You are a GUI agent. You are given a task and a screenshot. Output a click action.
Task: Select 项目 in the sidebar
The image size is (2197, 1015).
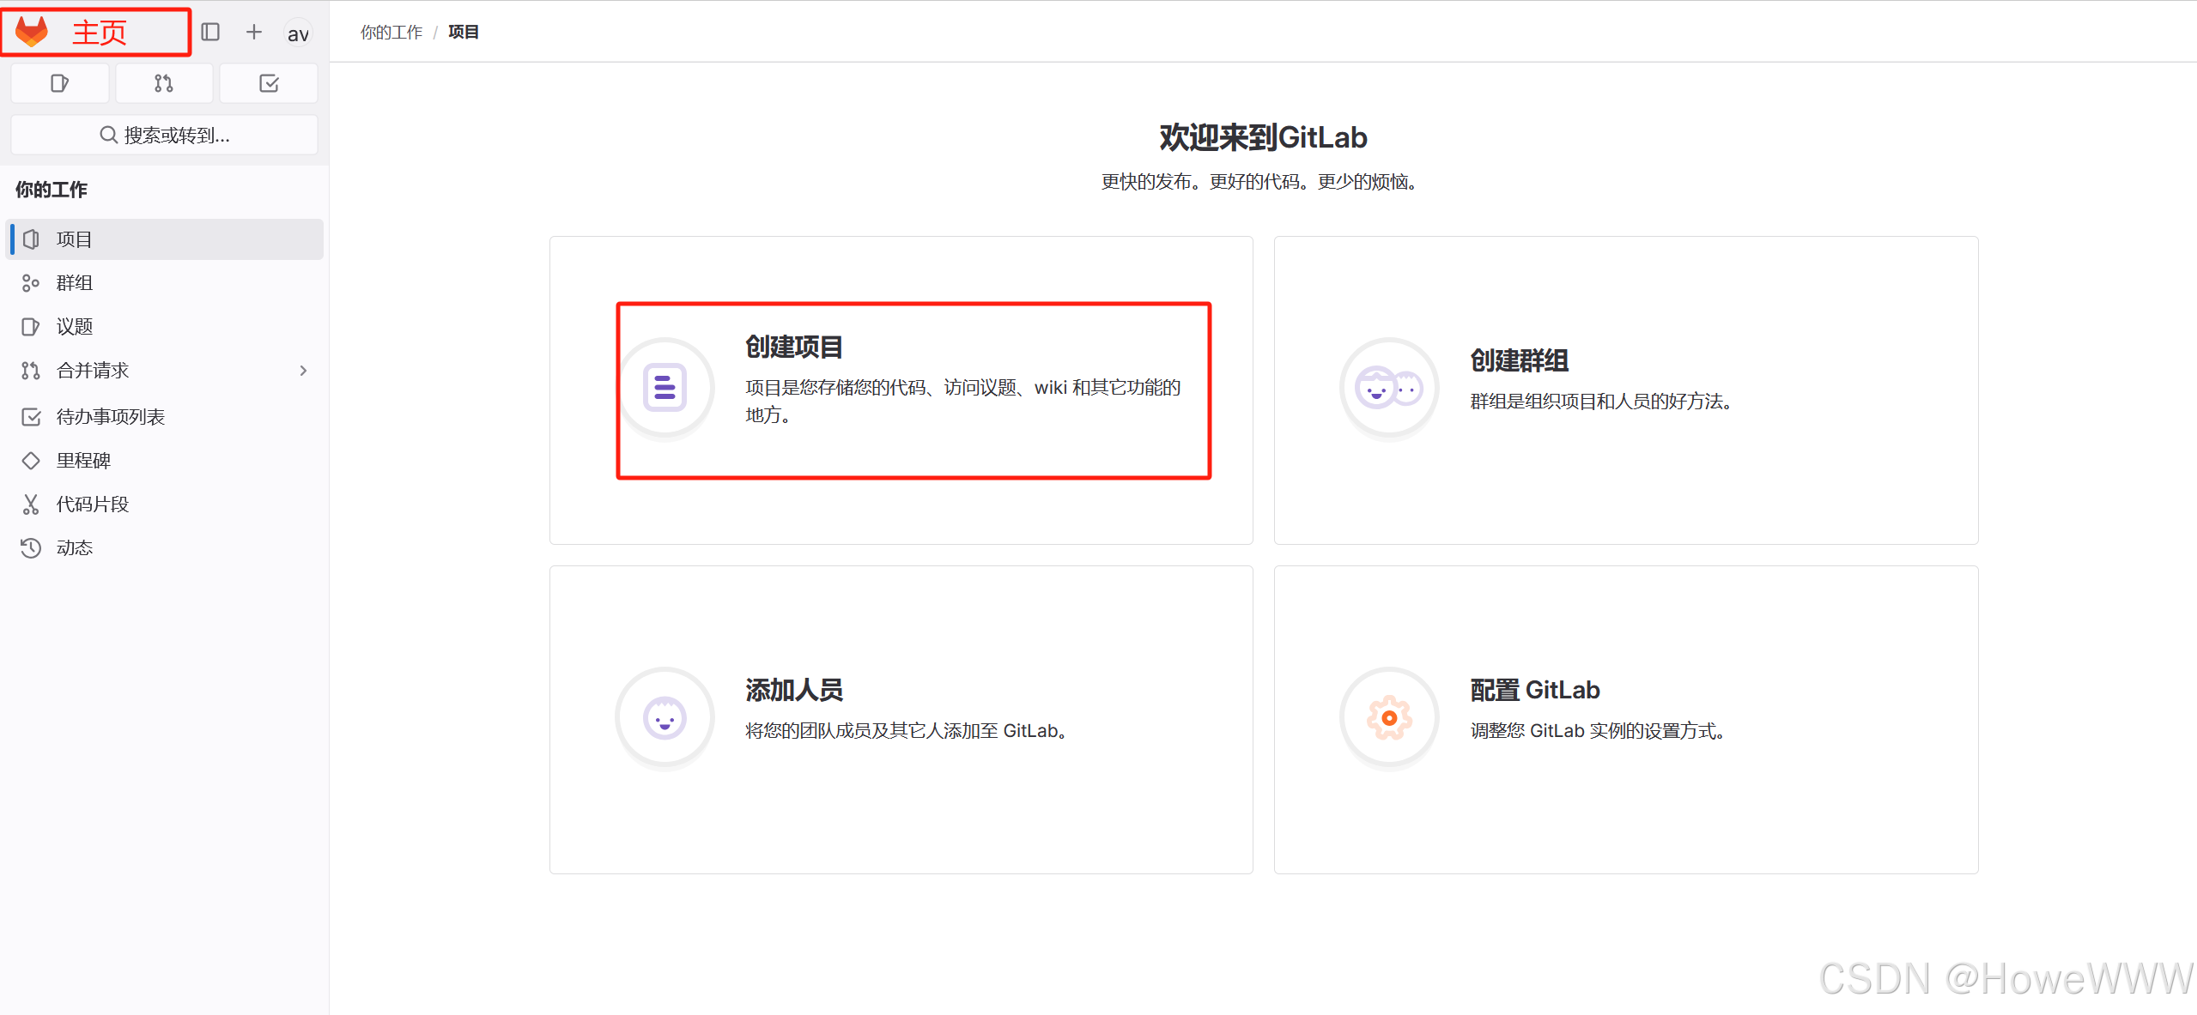165,239
